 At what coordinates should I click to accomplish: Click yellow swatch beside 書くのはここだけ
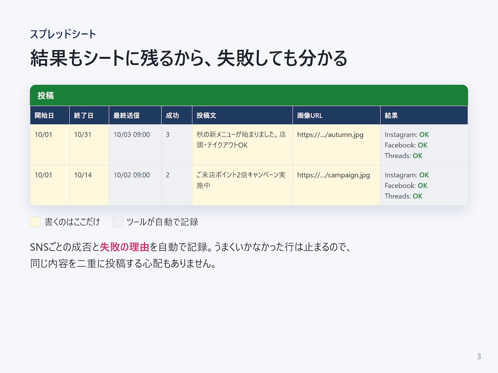click(36, 222)
